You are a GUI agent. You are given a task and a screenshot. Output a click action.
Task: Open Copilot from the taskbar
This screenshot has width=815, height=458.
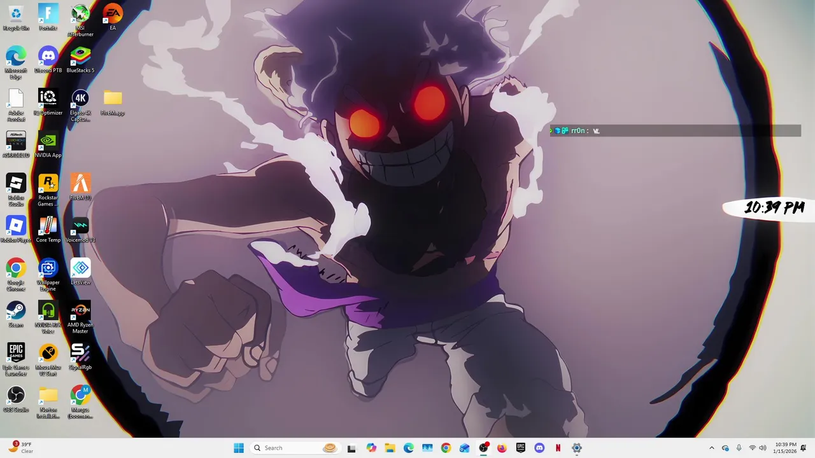click(x=371, y=448)
